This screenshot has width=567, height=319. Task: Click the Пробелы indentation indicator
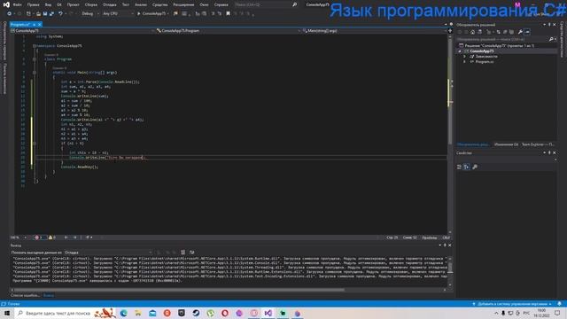[x=429, y=237]
